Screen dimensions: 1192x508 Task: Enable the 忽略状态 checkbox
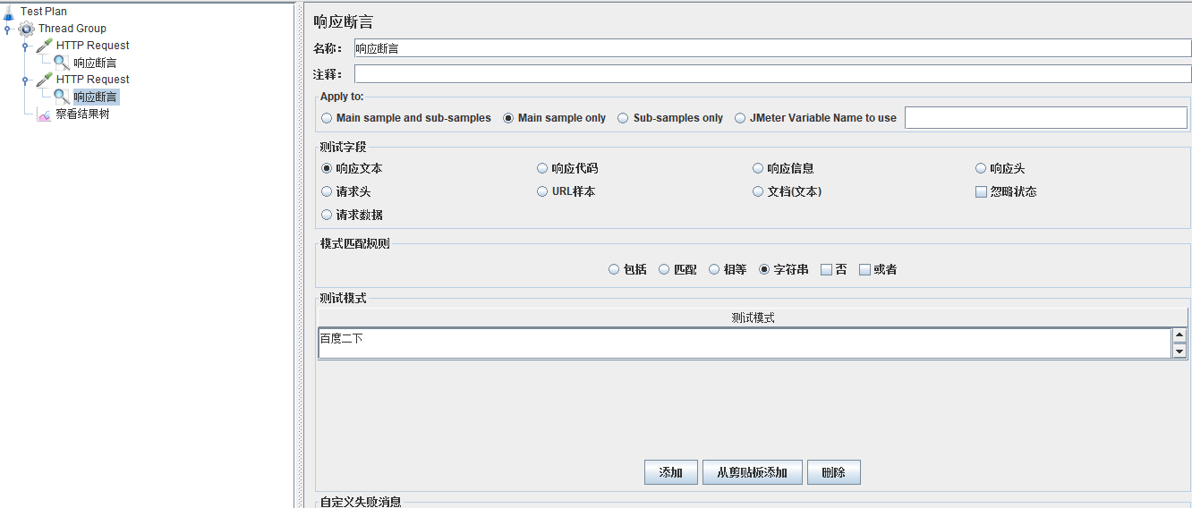tap(981, 191)
